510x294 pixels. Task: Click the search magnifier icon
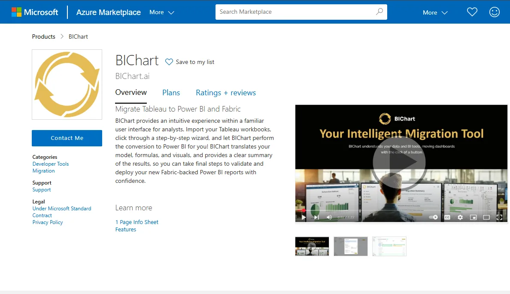(379, 12)
